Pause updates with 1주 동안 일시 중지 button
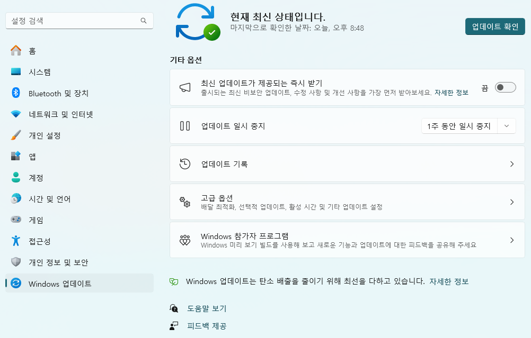This screenshot has width=531, height=338. click(x=459, y=126)
